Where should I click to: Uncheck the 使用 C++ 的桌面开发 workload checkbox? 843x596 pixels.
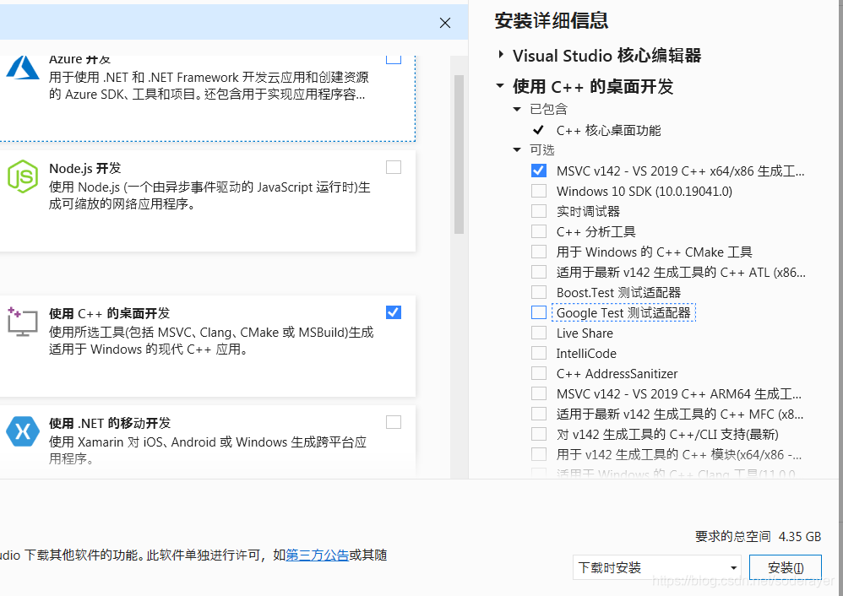pos(394,312)
